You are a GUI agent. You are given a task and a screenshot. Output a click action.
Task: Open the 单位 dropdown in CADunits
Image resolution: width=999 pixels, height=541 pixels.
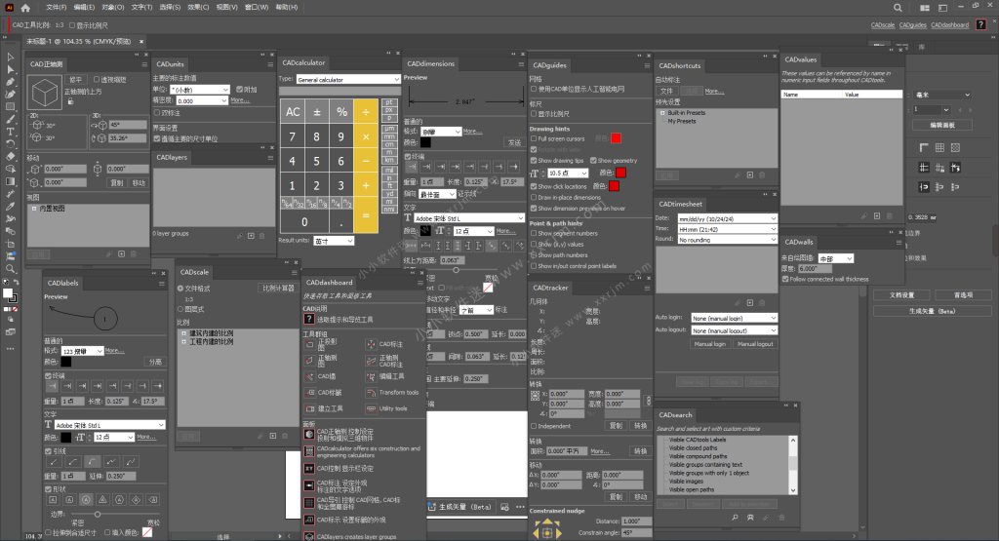click(x=199, y=90)
